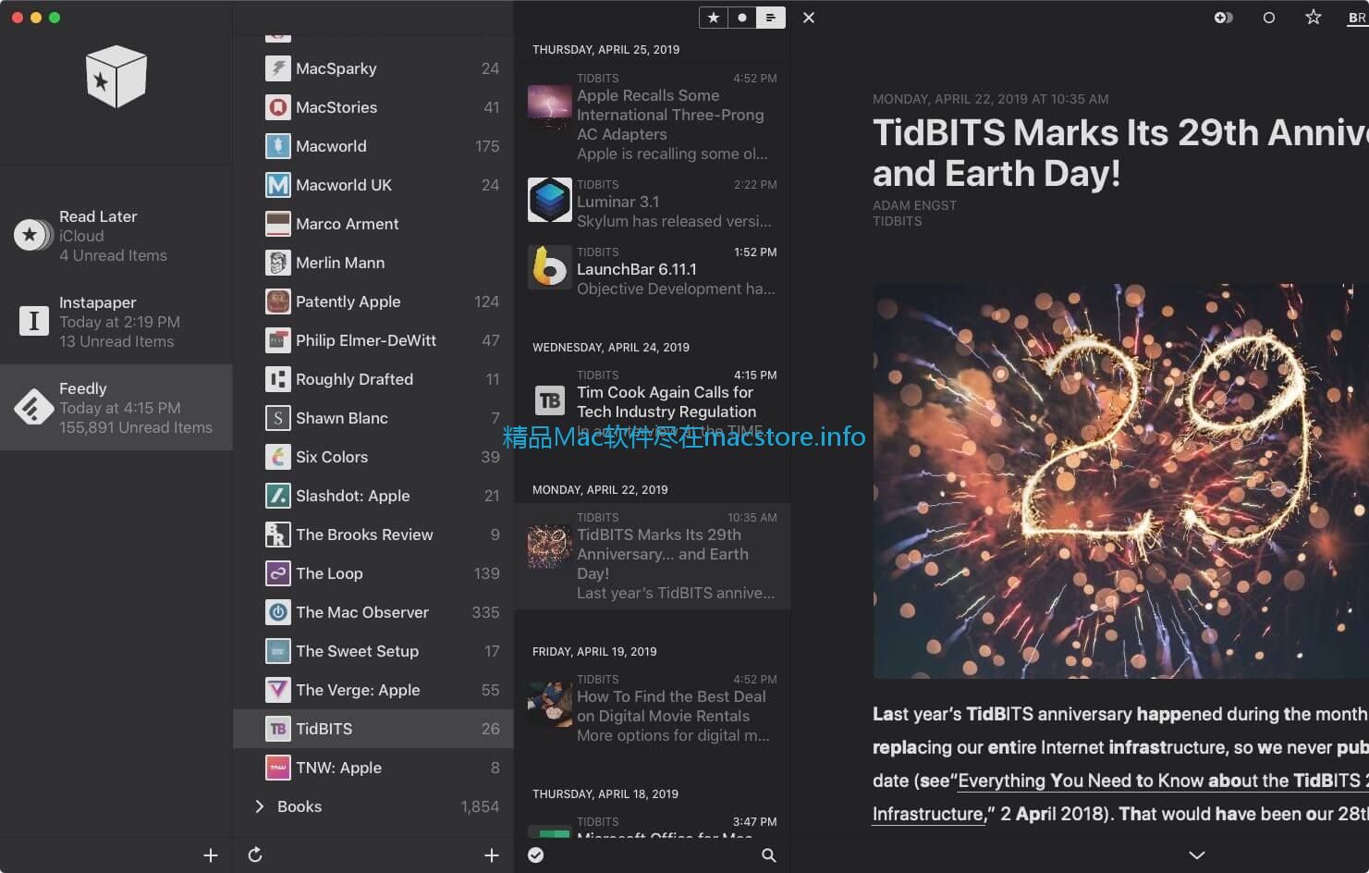The width and height of the screenshot is (1369, 873).
Task: Open the MacStories feed
Action: pyautogui.click(x=373, y=107)
